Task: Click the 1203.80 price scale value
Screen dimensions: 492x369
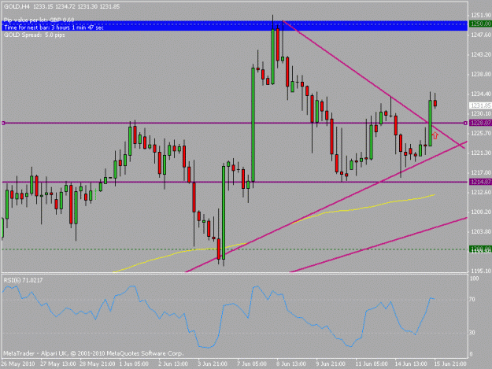Action: [x=481, y=231]
